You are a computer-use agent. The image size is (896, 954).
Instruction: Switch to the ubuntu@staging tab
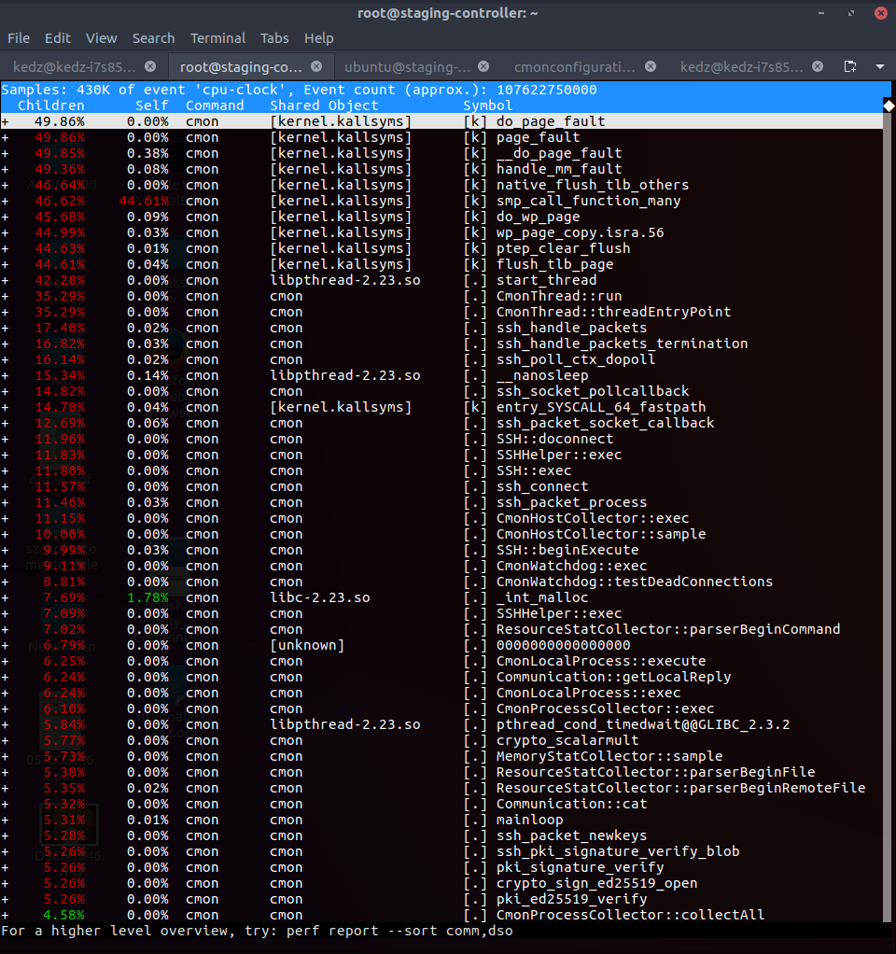coord(408,67)
